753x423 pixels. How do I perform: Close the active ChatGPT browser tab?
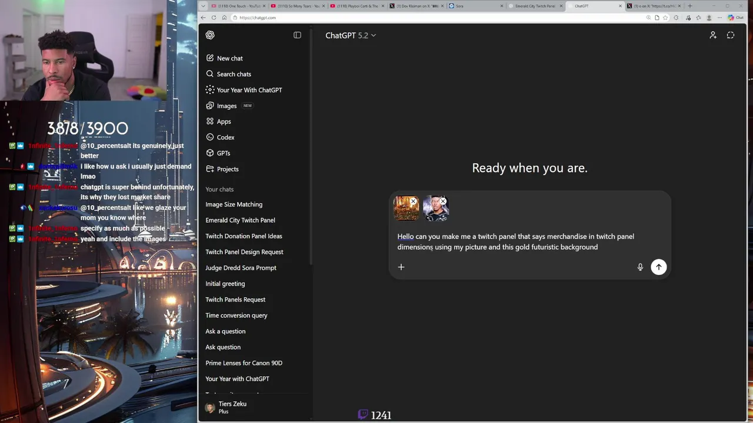(x=620, y=6)
